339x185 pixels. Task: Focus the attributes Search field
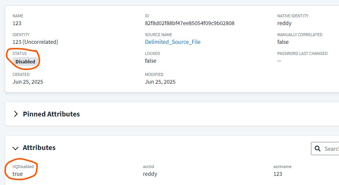pos(325,149)
